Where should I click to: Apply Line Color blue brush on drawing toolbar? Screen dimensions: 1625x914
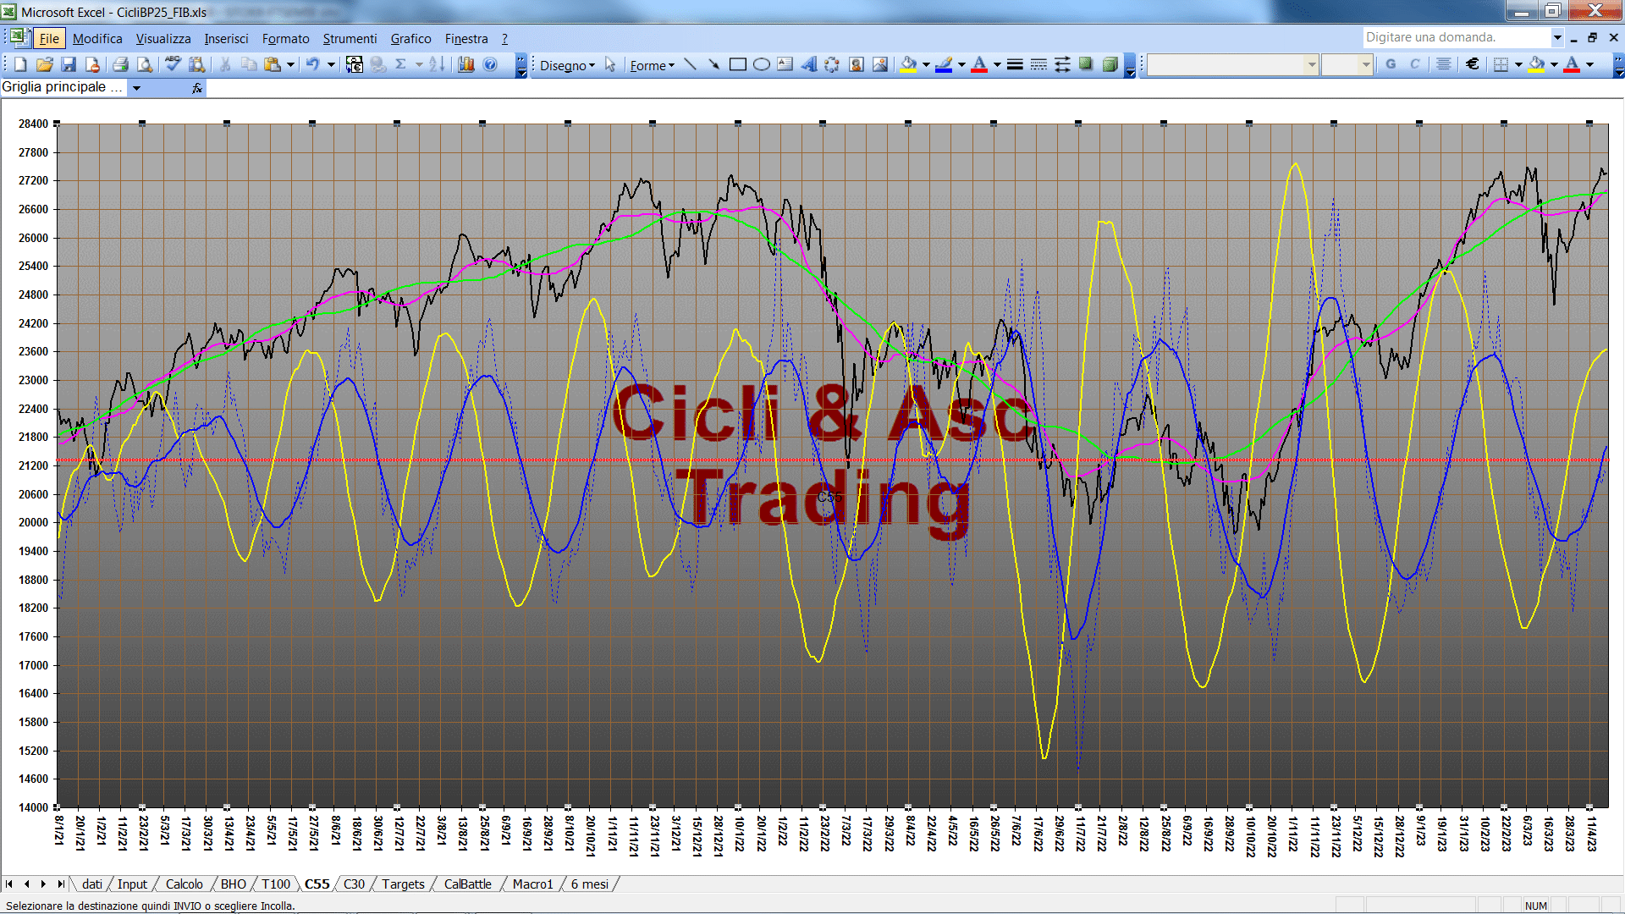[x=945, y=64]
